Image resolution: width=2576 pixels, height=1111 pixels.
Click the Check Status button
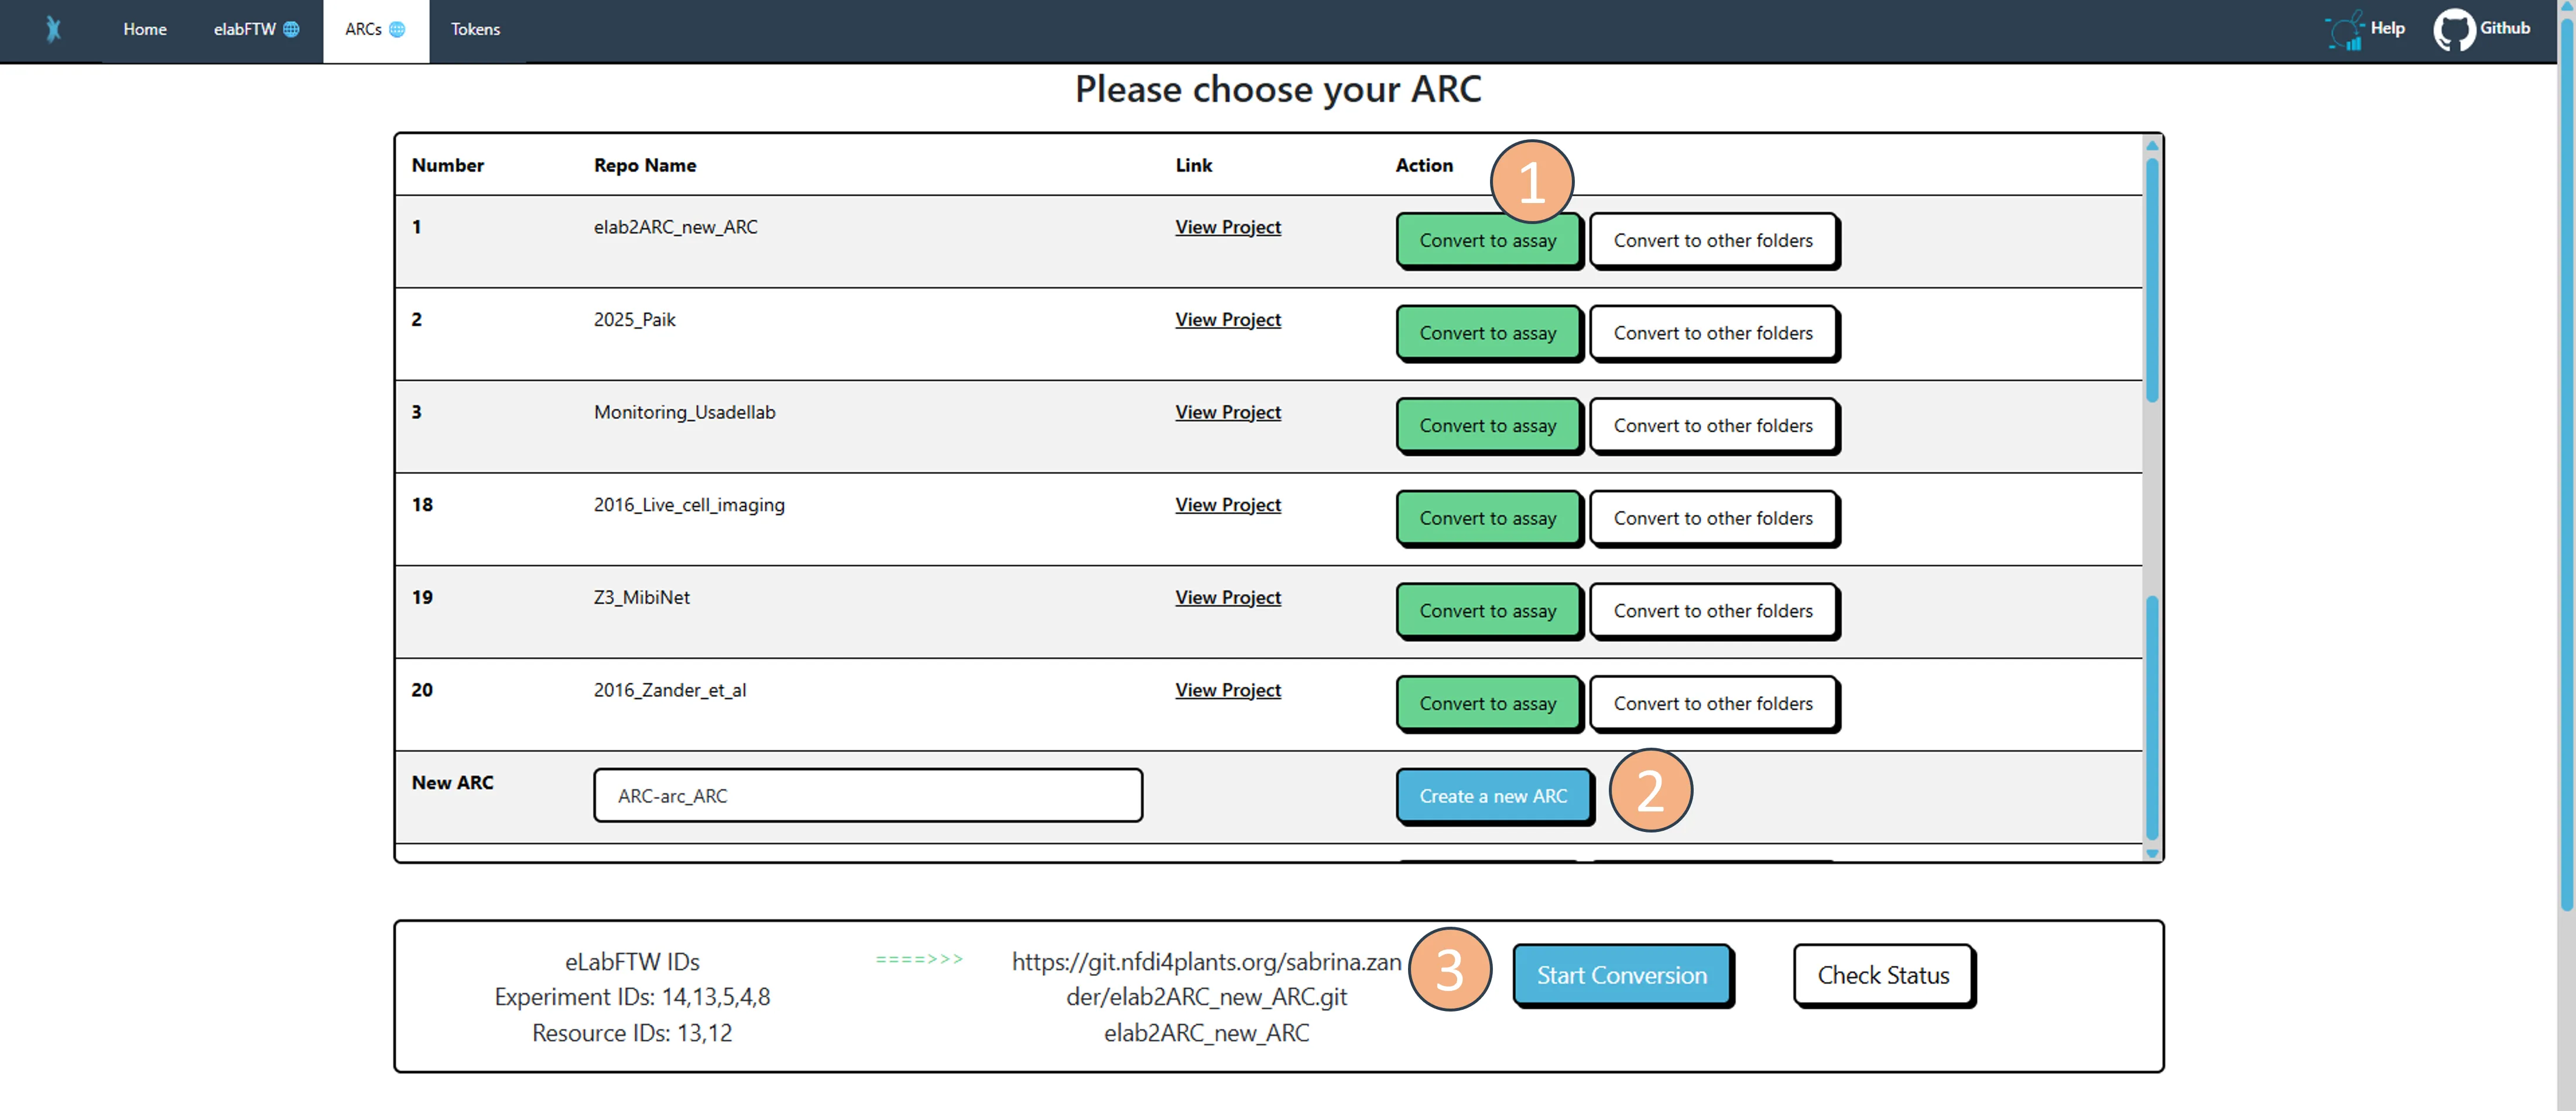pos(1882,975)
